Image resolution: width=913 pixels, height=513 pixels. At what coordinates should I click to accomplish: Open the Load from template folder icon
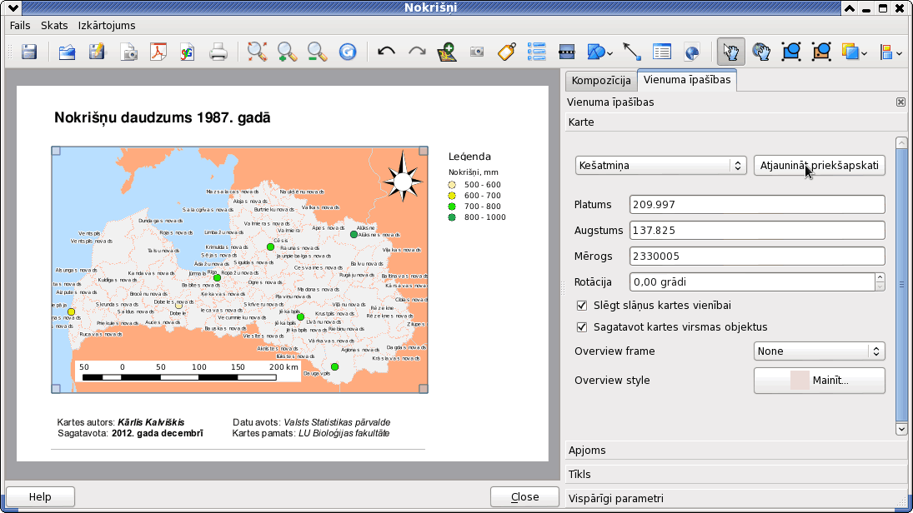(67, 52)
